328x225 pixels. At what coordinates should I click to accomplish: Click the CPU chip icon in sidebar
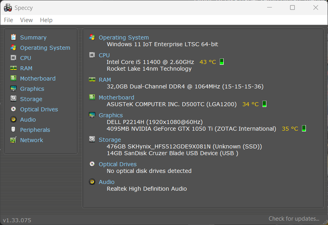(x=13, y=58)
